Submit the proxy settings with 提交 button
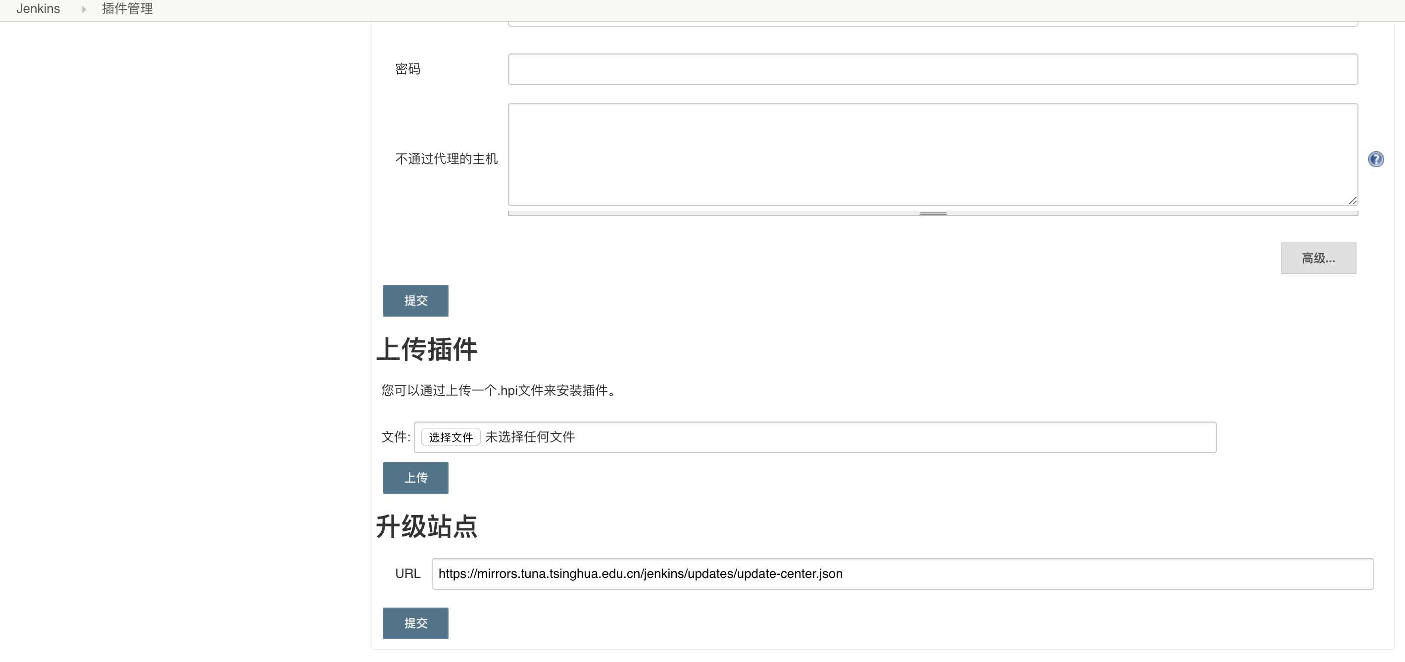1405x662 pixels. [x=416, y=300]
